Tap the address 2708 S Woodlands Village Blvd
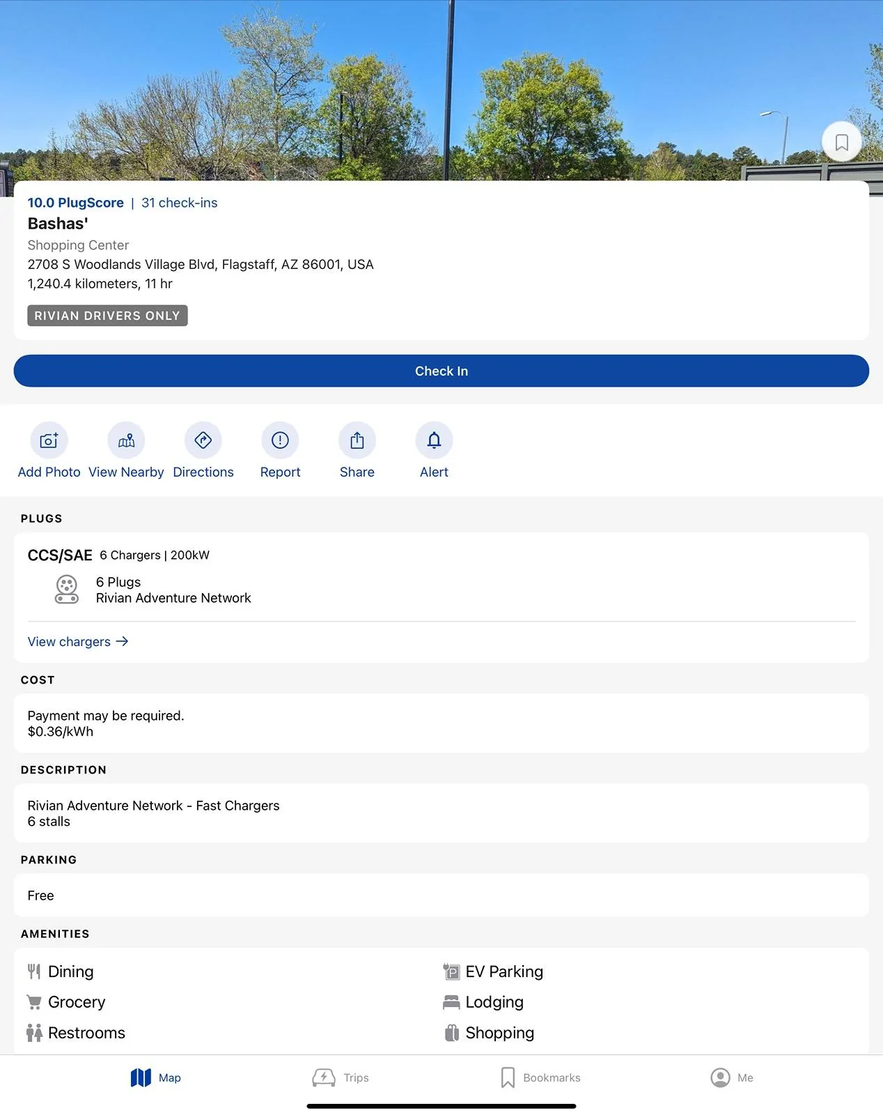 tap(201, 265)
